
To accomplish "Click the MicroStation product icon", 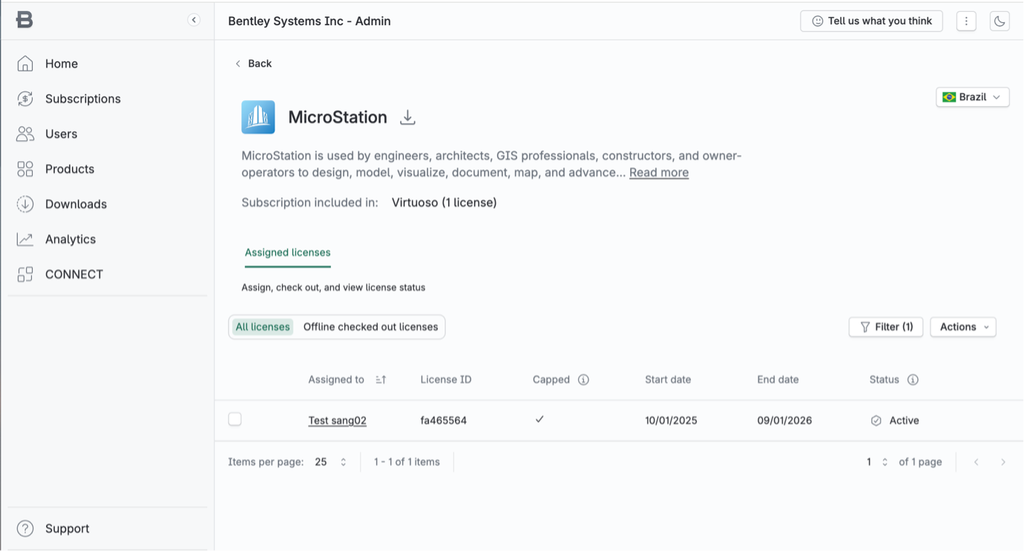I will pos(258,117).
